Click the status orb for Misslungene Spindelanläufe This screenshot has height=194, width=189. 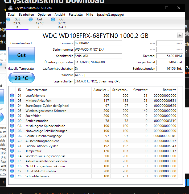tap(12, 126)
